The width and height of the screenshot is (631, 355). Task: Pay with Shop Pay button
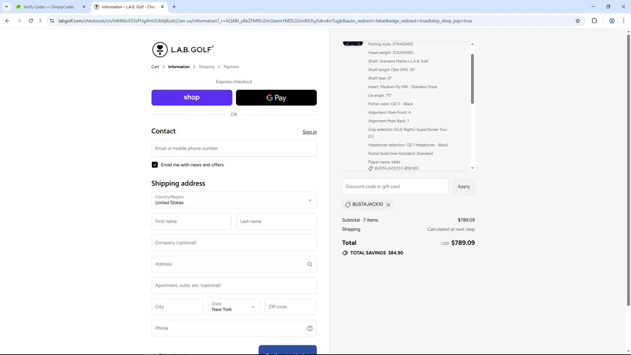192,98
